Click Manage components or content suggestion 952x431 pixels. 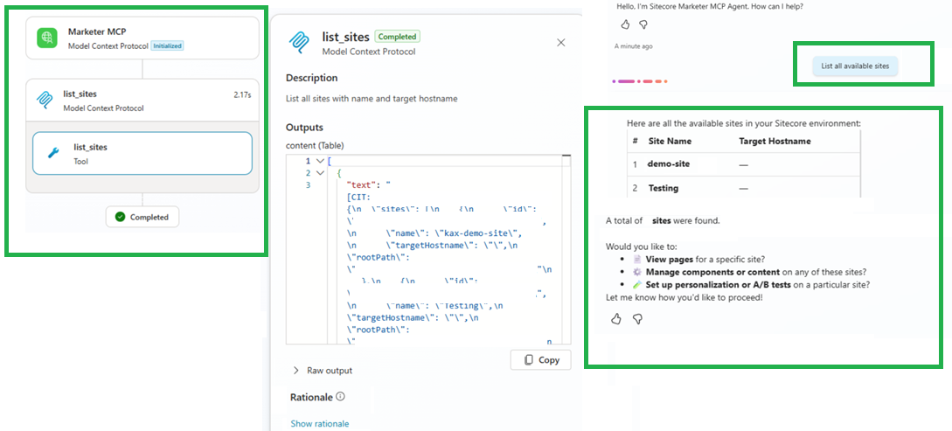712,272
